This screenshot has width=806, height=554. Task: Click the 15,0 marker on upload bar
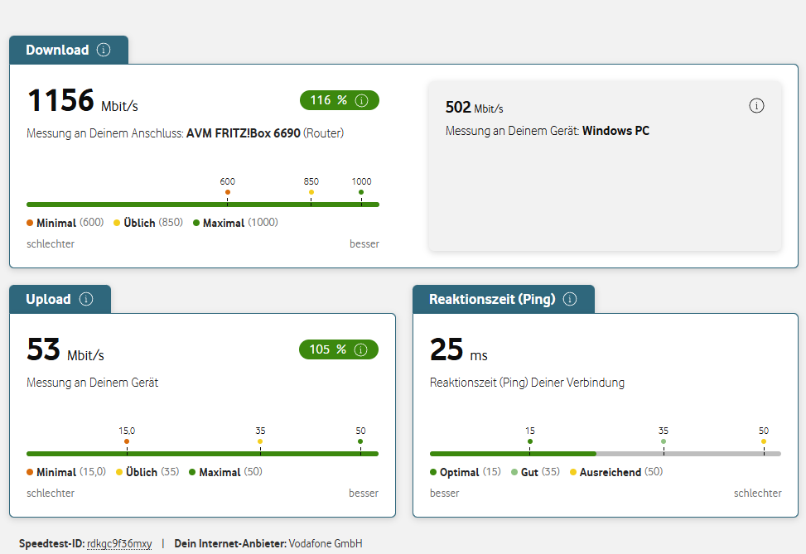tap(127, 441)
